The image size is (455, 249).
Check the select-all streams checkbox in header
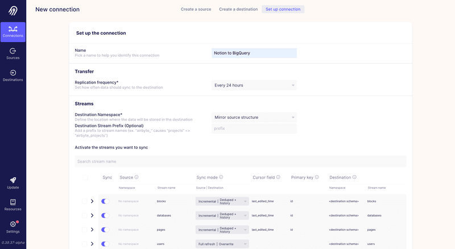[x=85, y=177]
